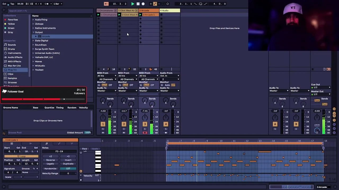Image resolution: width=339 pixels, height=190 pixels.
Task: Open track 2 All Channels dropdown
Action: (x=128, y=79)
